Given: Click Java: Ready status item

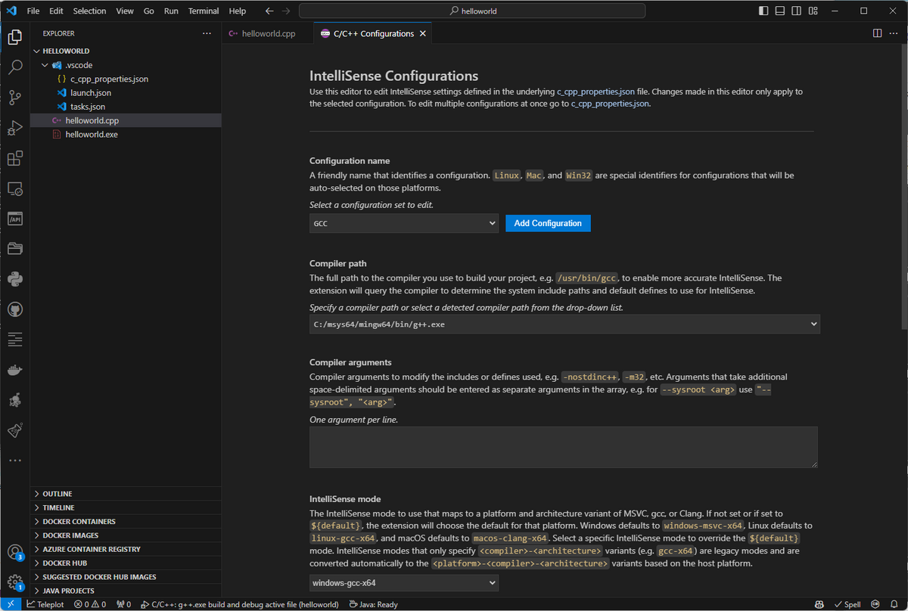Looking at the screenshot, I should pos(373,604).
